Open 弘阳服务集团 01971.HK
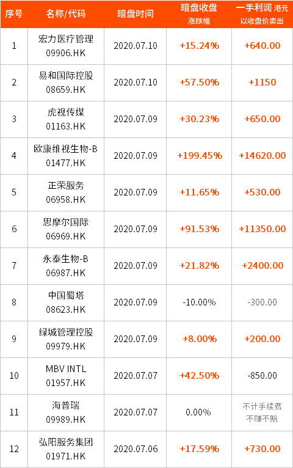293x468 pixels. click(66, 449)
